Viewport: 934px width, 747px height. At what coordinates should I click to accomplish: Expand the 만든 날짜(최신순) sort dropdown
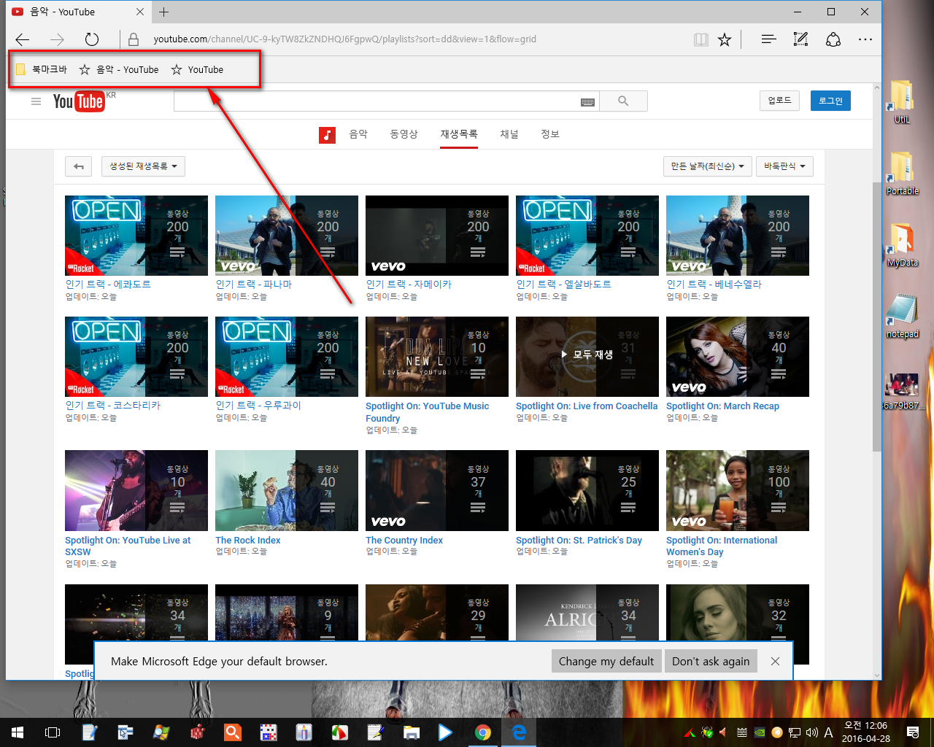[707, 166]
